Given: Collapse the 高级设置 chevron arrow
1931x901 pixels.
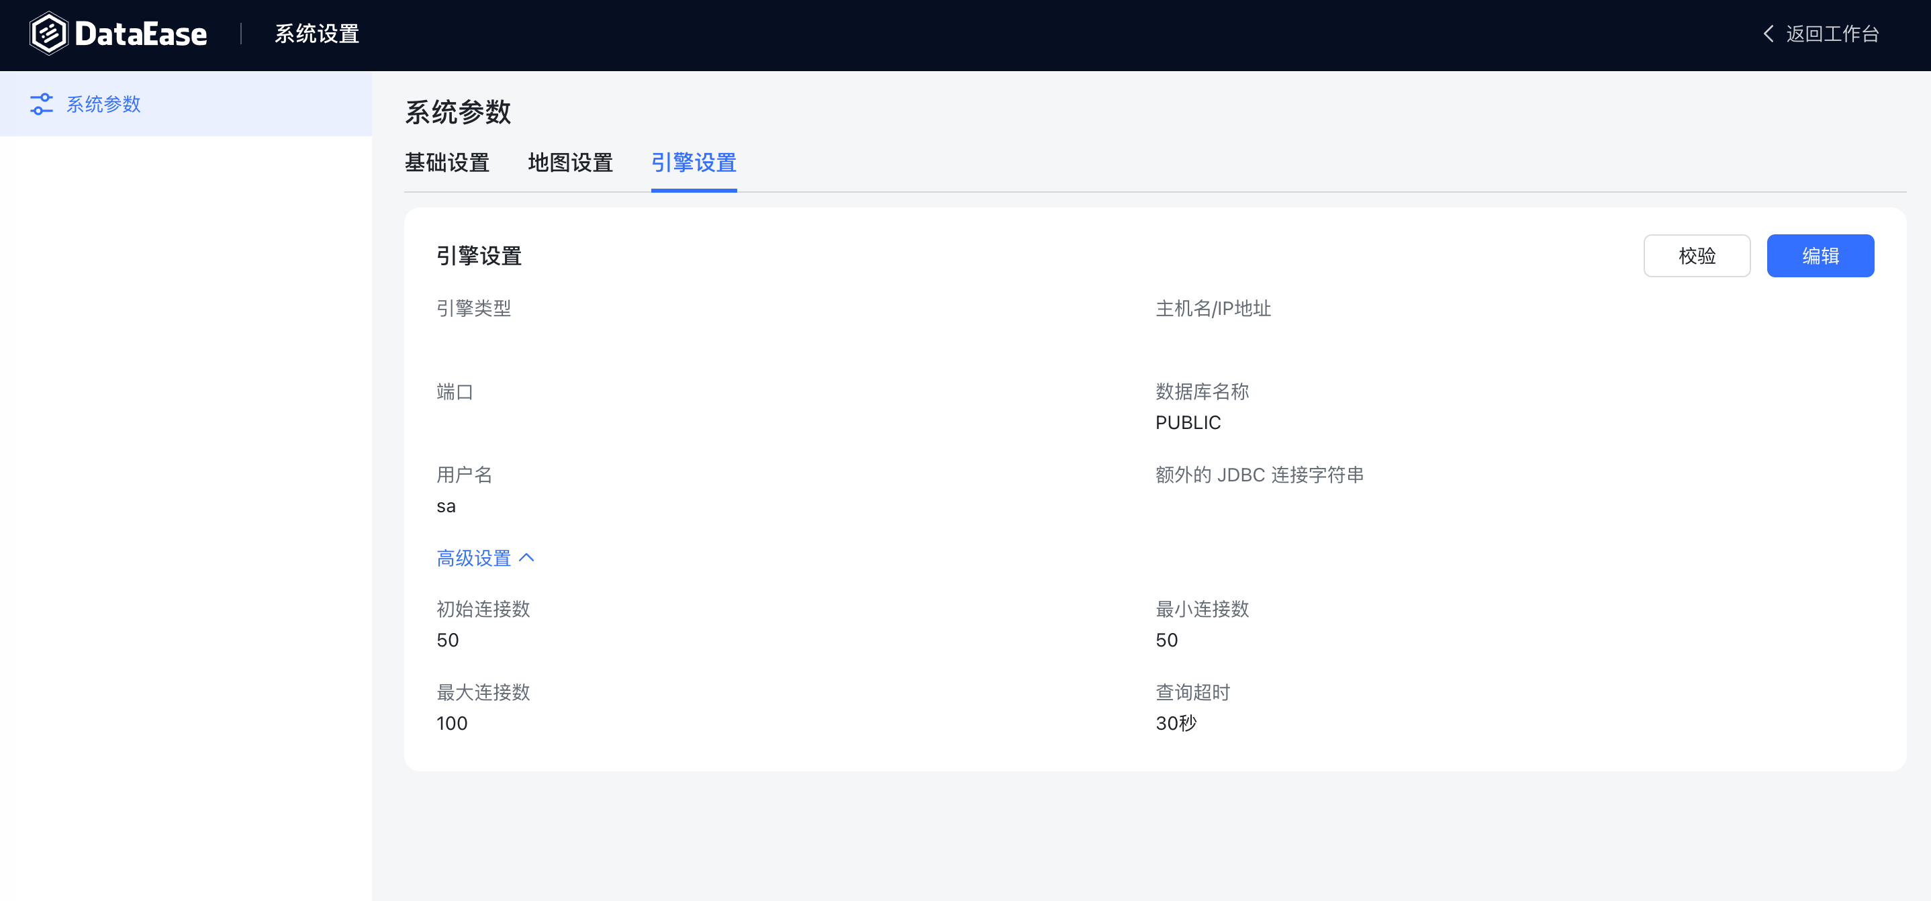Looking at the screenshot, I should [x=527, y=558].
